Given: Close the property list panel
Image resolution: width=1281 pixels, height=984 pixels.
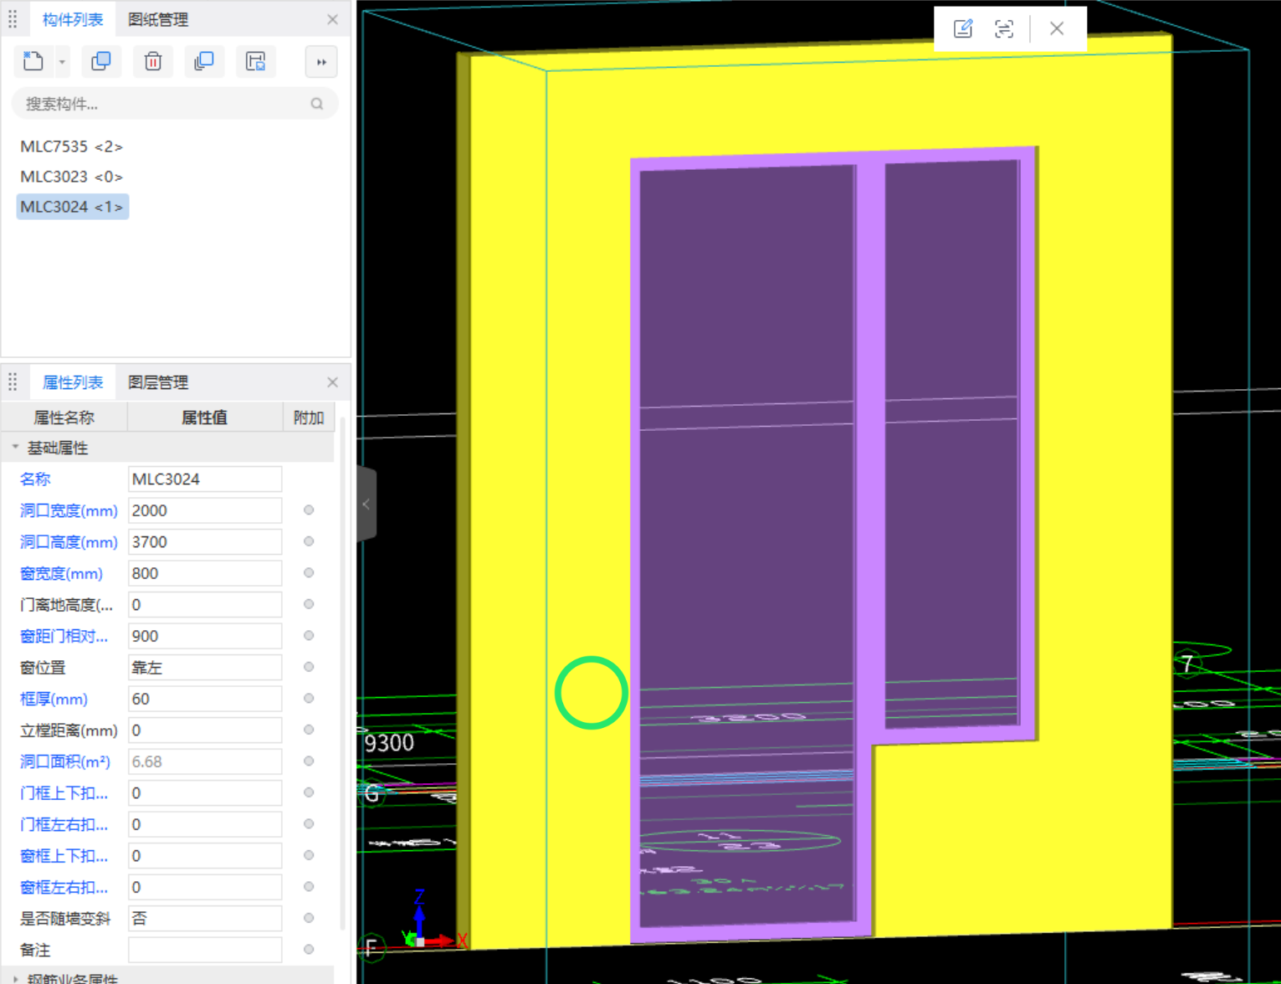Looking at the screenshot, I should [333, 382].
